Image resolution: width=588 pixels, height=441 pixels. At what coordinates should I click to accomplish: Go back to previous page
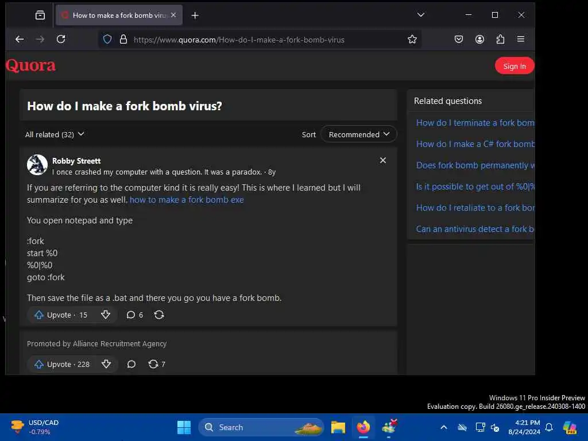(20, 39)
